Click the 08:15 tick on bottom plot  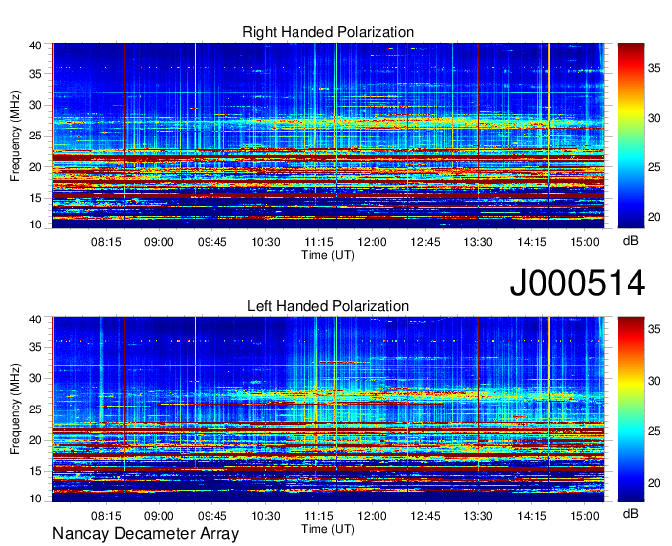(106, 516)
